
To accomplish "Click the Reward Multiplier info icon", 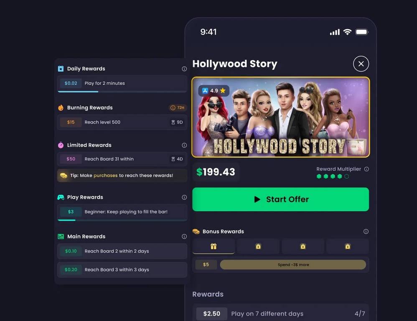I will 366,169.
